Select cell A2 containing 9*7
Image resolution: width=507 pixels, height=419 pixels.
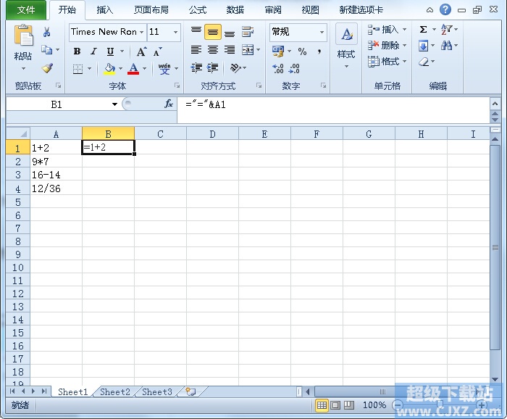pos(56,161)
